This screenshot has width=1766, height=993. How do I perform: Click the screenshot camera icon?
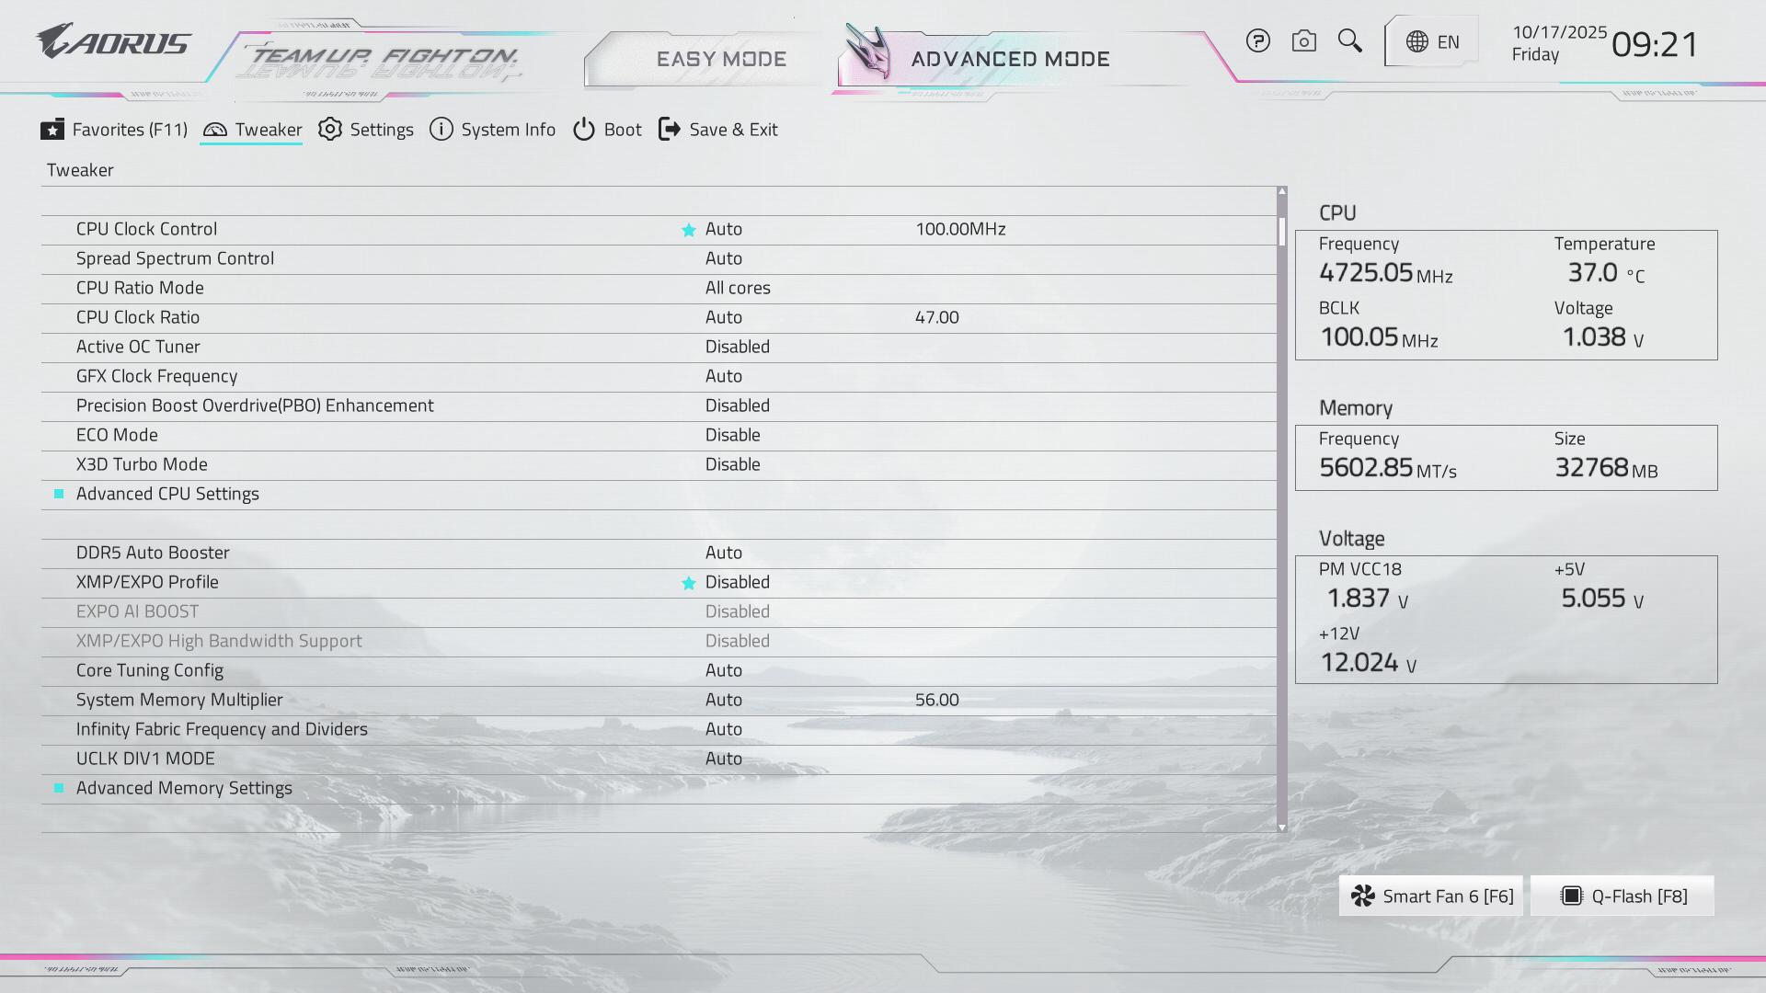1303,41
